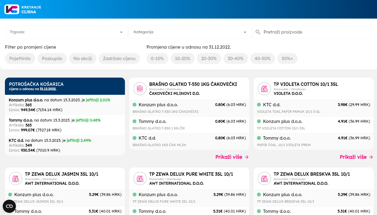
Task: Click green dot beside KTC in Brašno card
Action: [134, 138]
